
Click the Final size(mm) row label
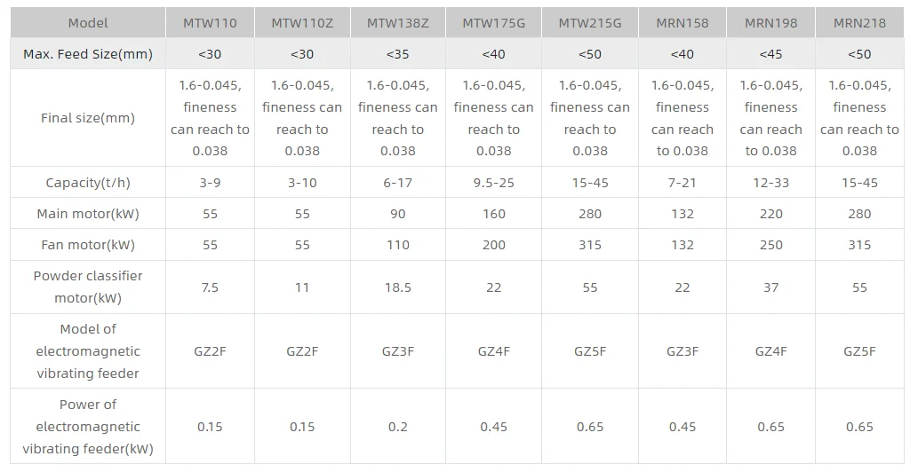click(x=88, y=118)
